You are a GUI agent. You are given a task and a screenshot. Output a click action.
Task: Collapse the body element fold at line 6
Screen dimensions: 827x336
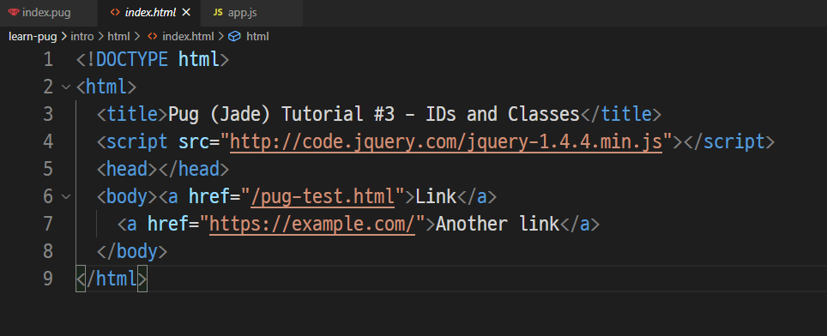[65, 196]
